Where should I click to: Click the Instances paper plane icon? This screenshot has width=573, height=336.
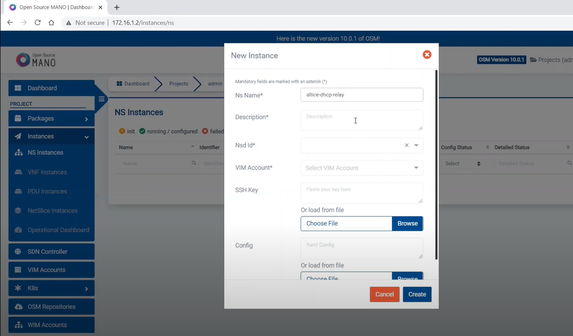18,136
